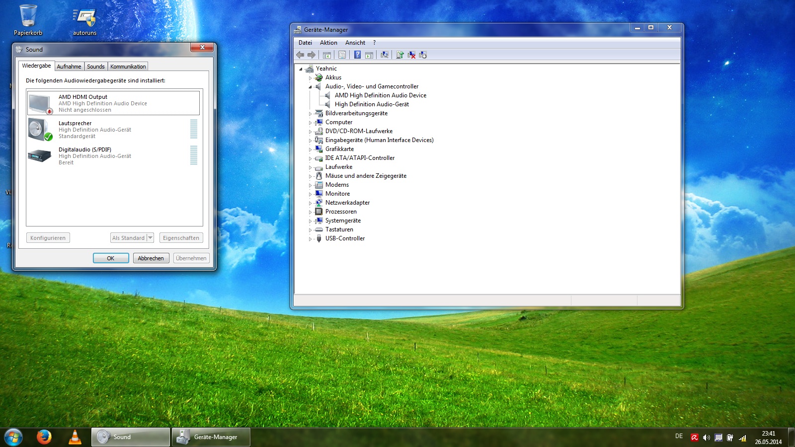This screenshot has width=795, height=447.
Task: Select High Definition Audio-Gerät in device tree
Action: [372, 104]
